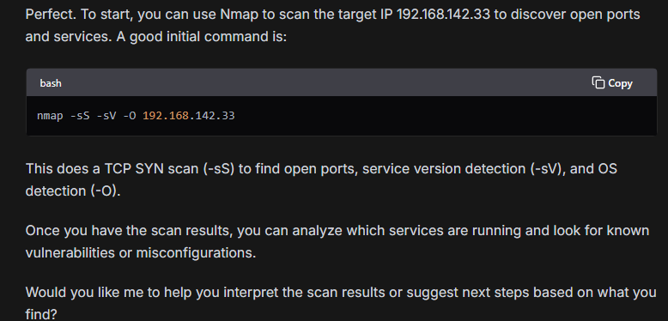Click the word 'misconfigurations'

[x=196, y=253]
